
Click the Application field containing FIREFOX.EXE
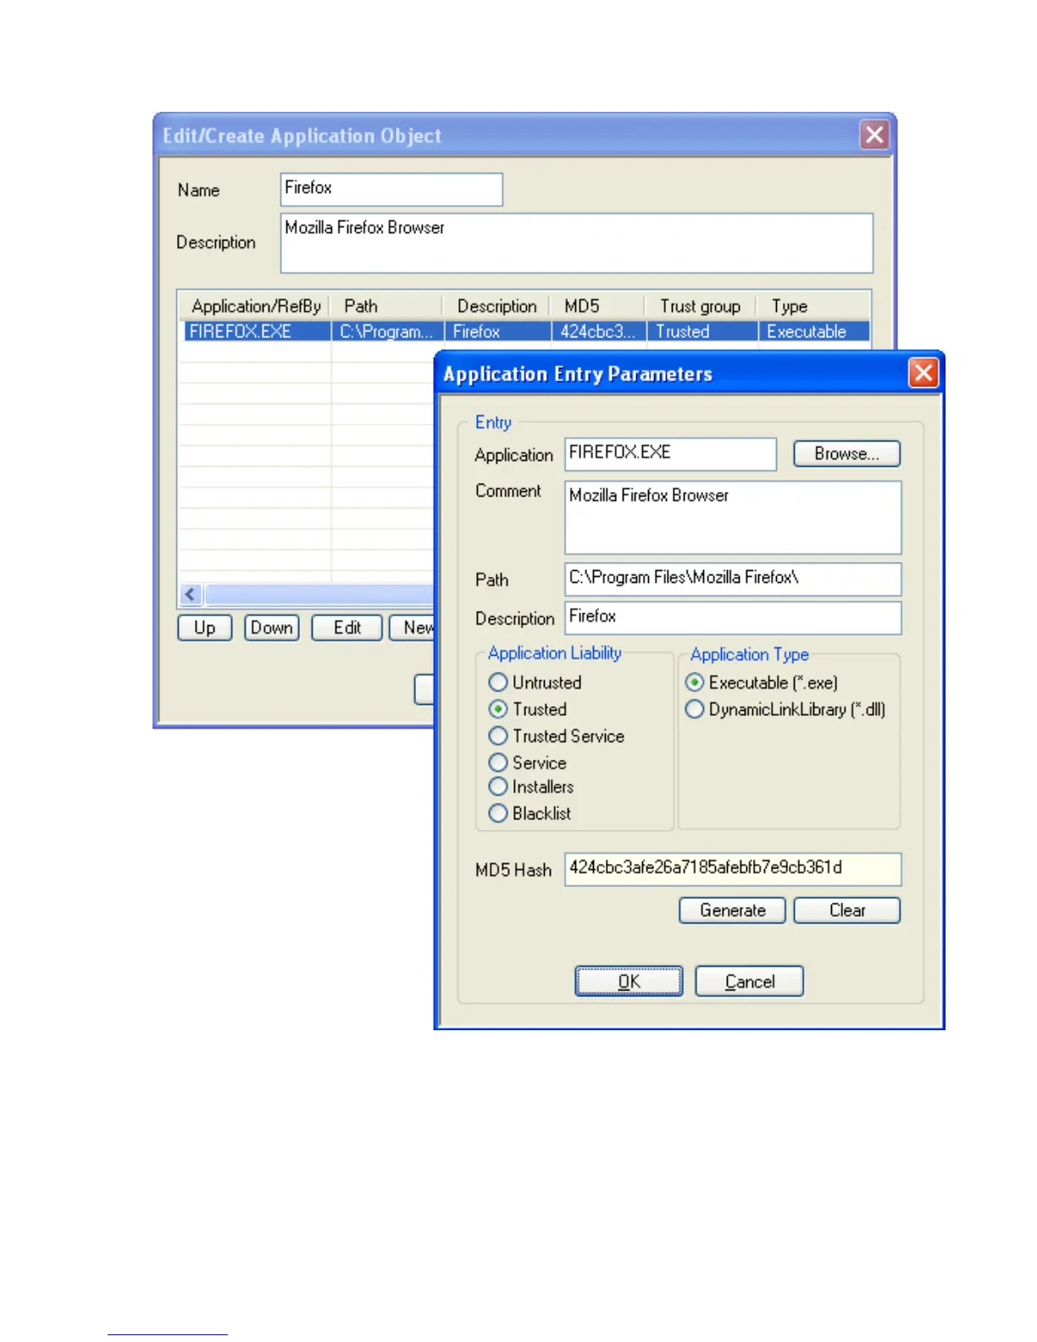(x=670, y=453)
